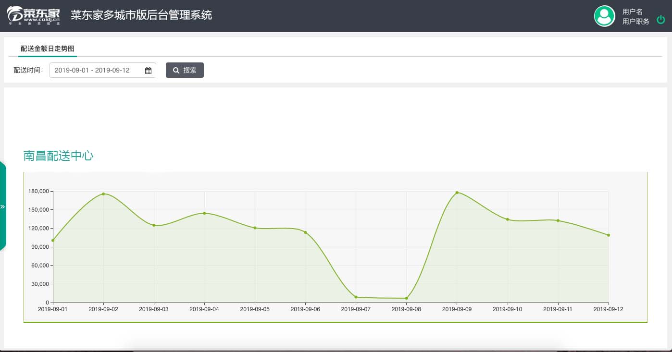Click the final data point on 2019-09-12

point(608,235)
